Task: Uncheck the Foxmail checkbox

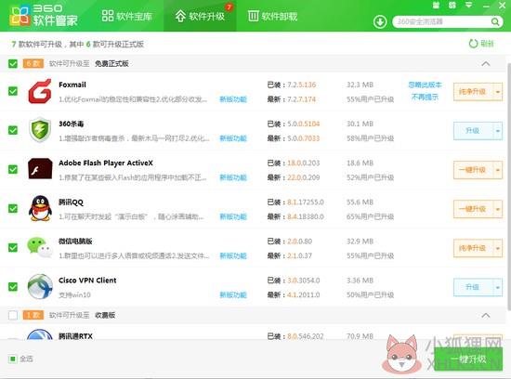Action: pos(13,91)
